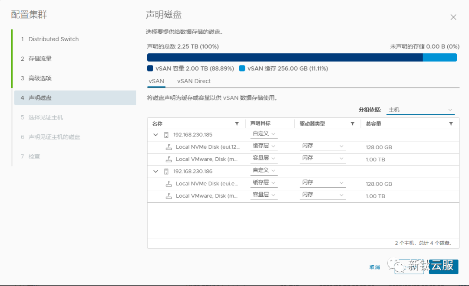Screen dimensions: 469x286
Task: Open the filter icon in the 总容量 column
Action: click(451, 123)
